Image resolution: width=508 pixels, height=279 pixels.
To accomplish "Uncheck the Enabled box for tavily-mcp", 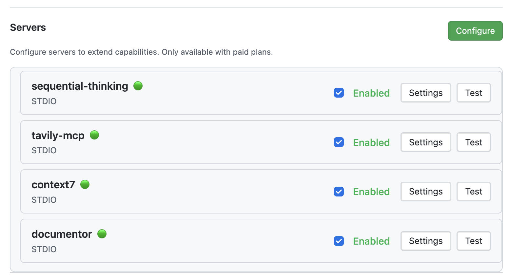I will click(x=339, y=142).
